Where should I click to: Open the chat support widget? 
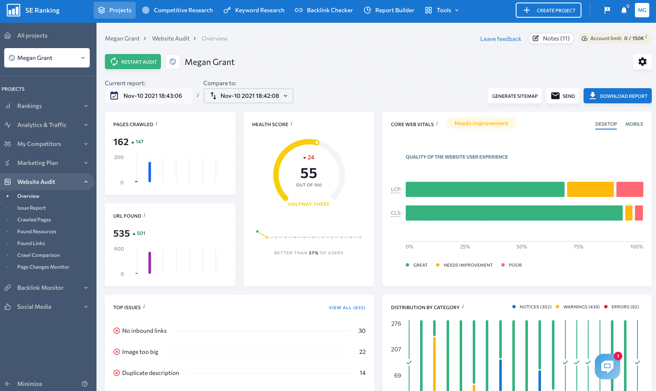tap(608, 366)
